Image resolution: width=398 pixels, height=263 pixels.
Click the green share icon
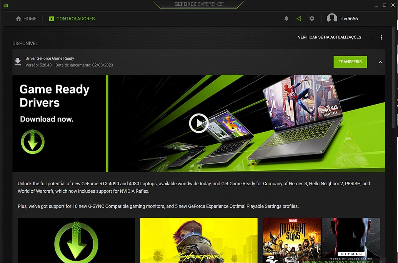pos(299,18)
